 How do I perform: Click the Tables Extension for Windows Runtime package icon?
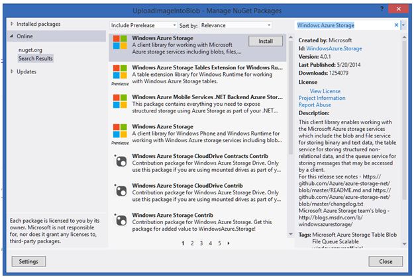(x=120, y=72)
